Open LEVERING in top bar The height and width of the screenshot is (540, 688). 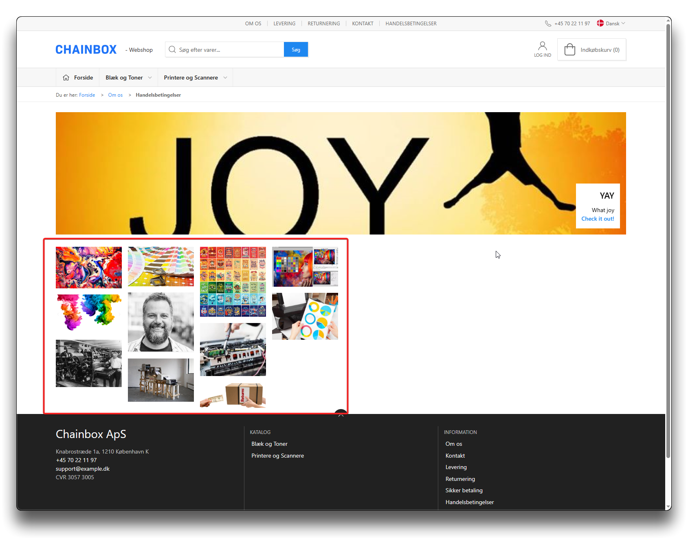[x=284, y=24]
